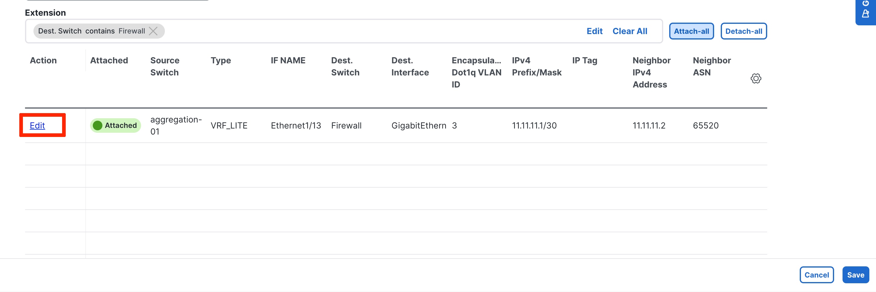Viewport: 876px width, 292px height.
Task: Select the Ethernet1/13 interface cell
Action: [x=295, y=125]
